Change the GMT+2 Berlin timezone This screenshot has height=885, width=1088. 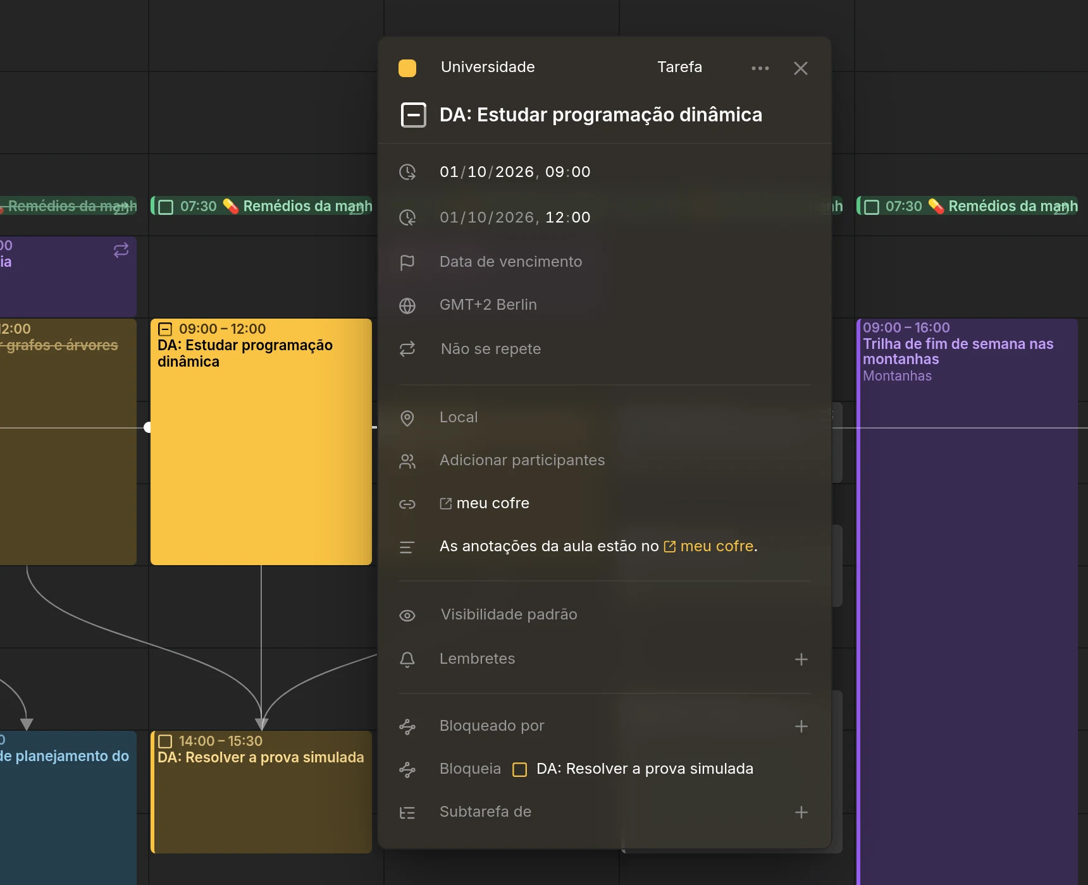click(x=488, y=305)
